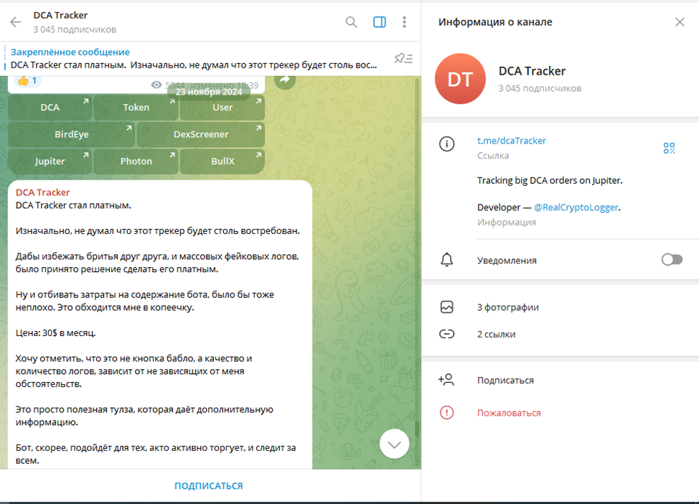Viewport: 699px width, 504px height.
Task: Open the three-dot more options menu
Action: [x=404, y=22]
